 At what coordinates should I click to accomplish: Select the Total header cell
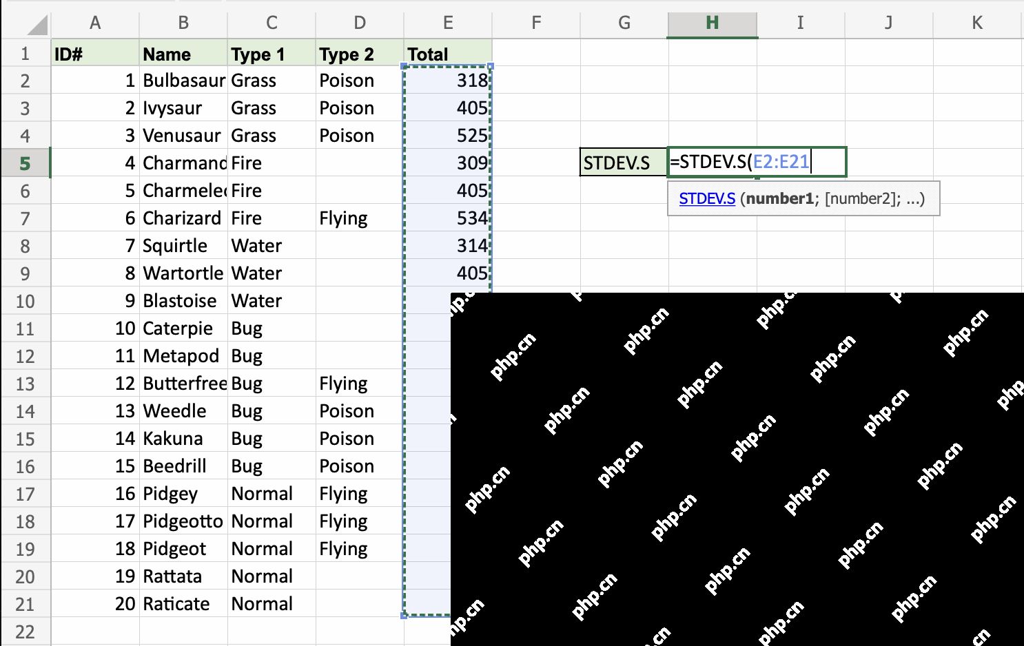click(448, 53)
